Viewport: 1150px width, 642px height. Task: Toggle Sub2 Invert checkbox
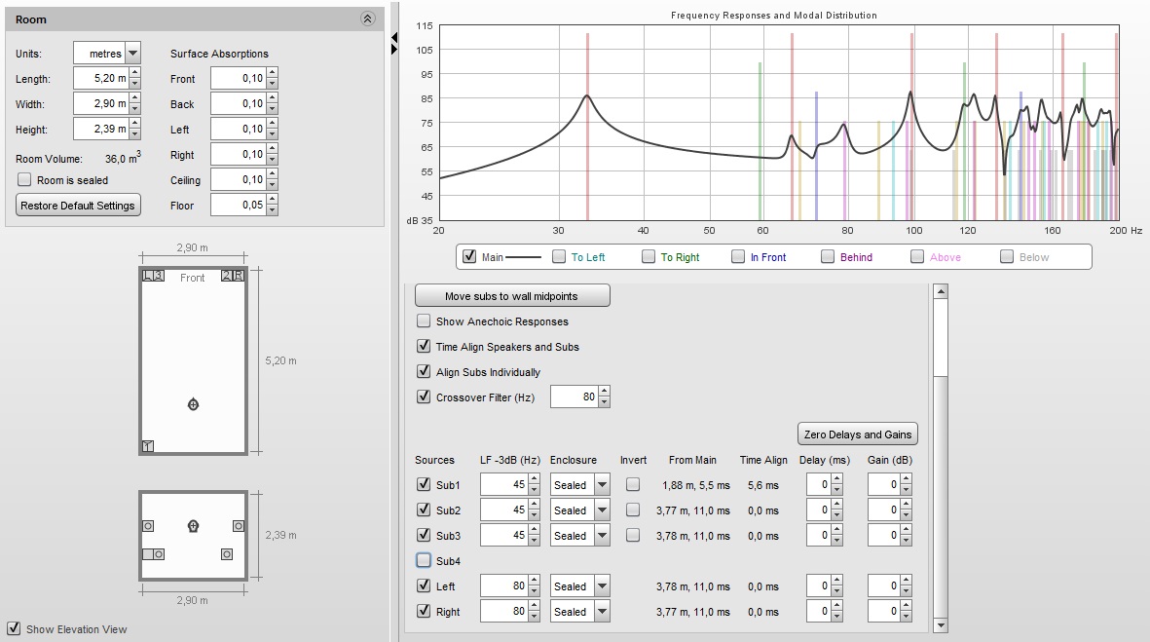[x=633, y=510]
